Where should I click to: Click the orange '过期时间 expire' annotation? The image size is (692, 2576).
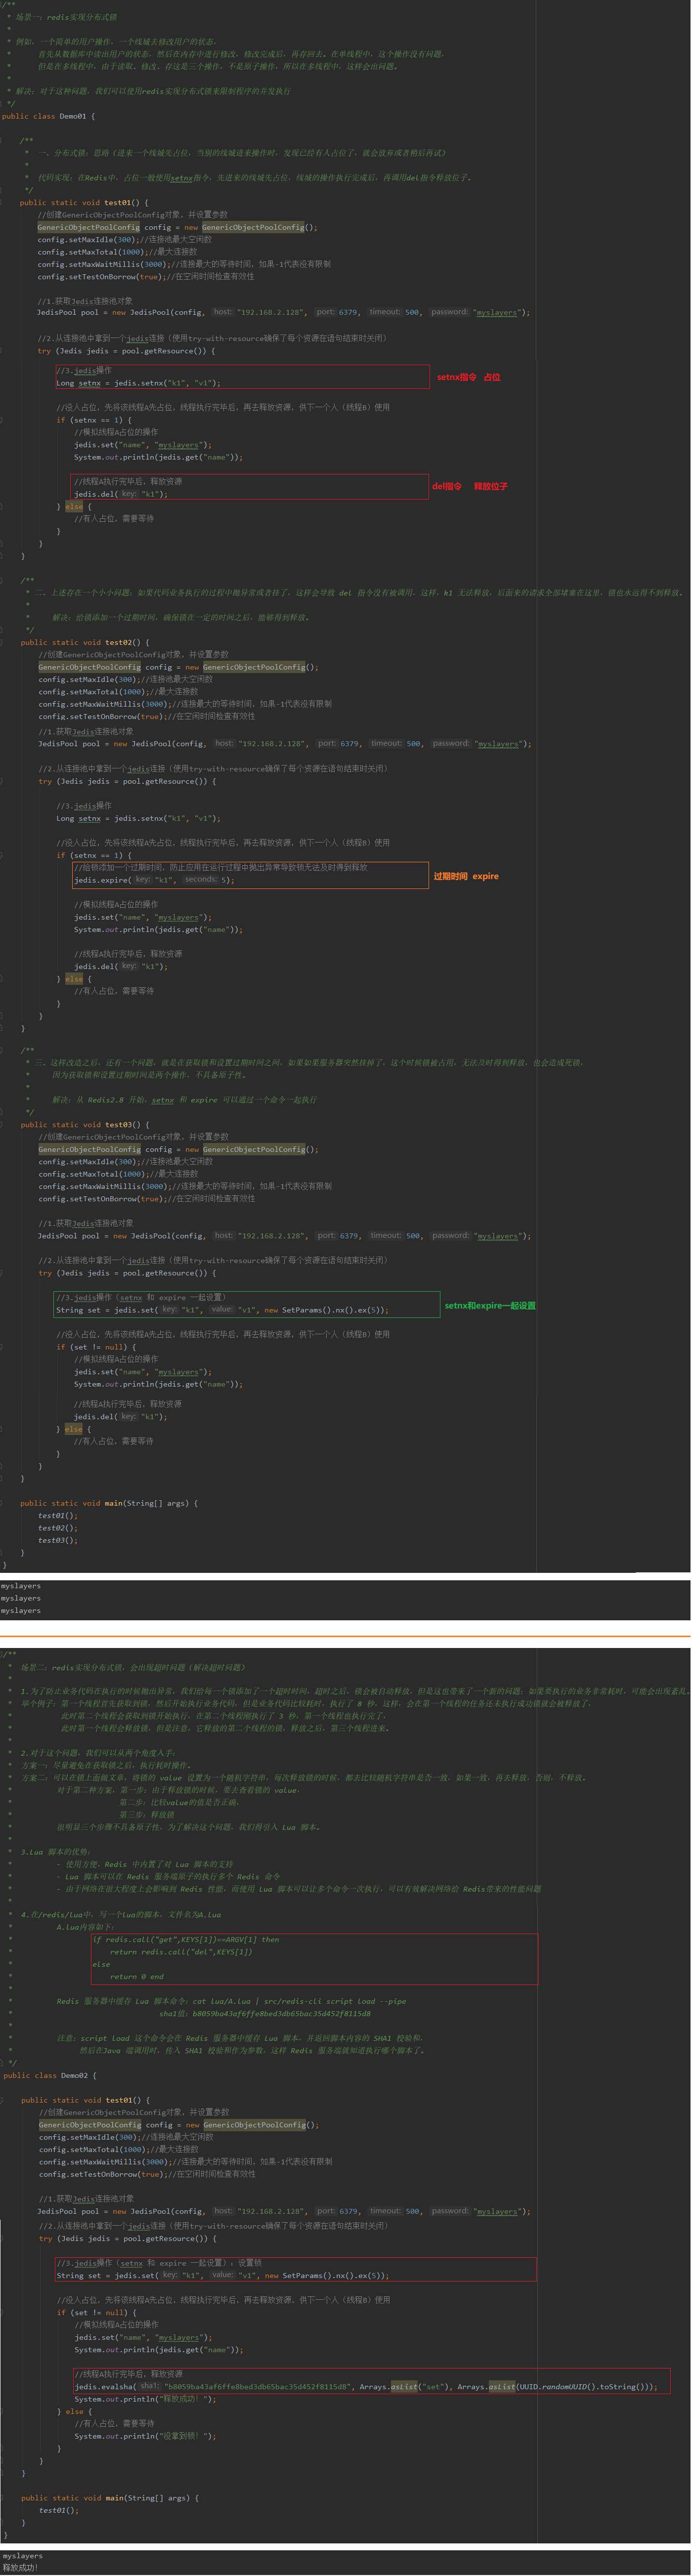click(465, 876)
